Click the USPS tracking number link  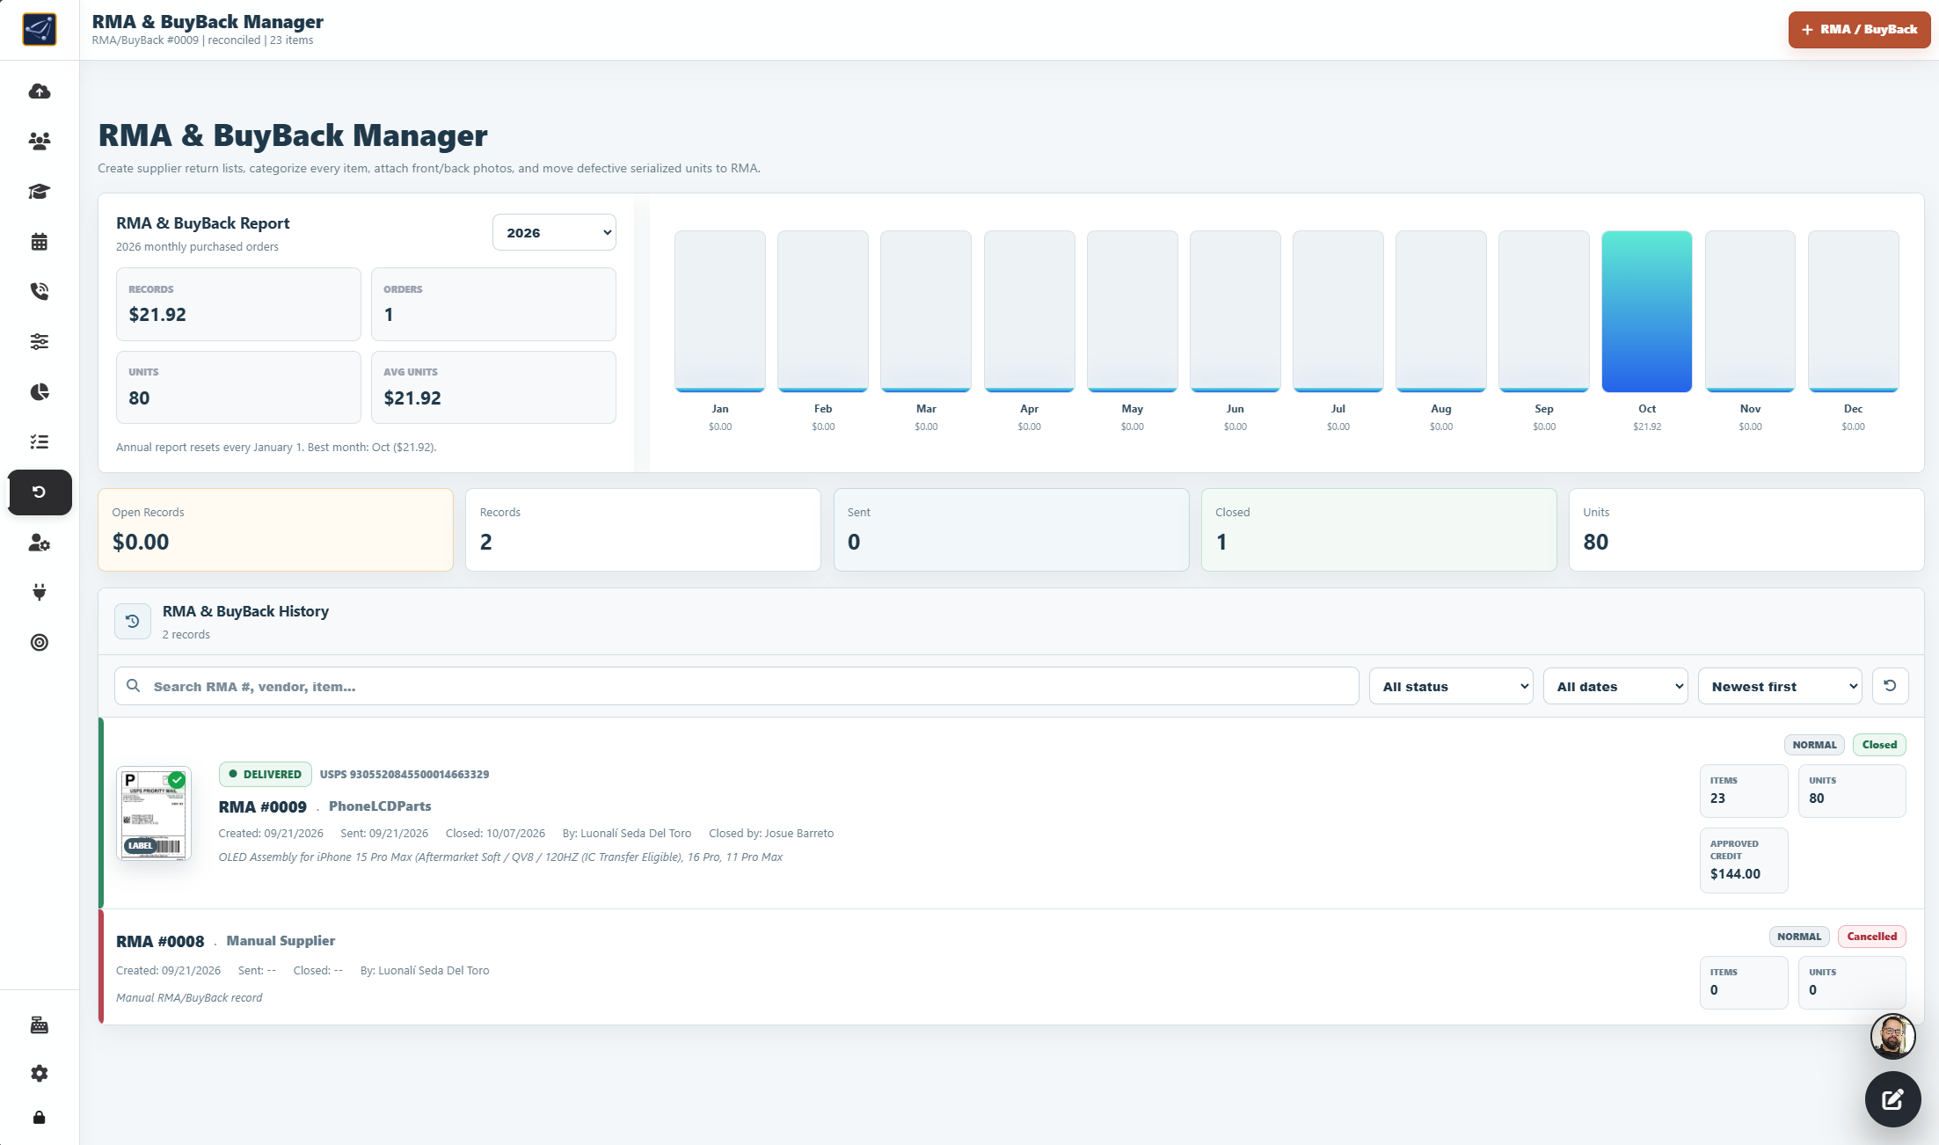click(x=405, y=775)
